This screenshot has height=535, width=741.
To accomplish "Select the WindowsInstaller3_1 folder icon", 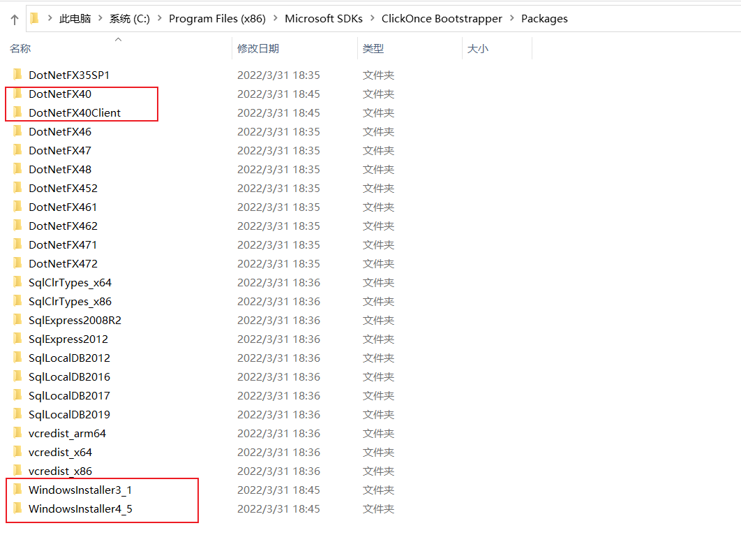I will pyautogui.click(x=17, y=490).
